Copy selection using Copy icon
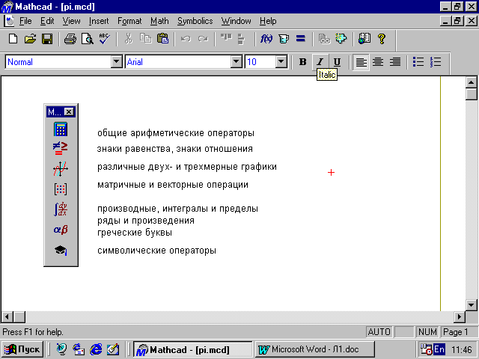 pos(146,39)
